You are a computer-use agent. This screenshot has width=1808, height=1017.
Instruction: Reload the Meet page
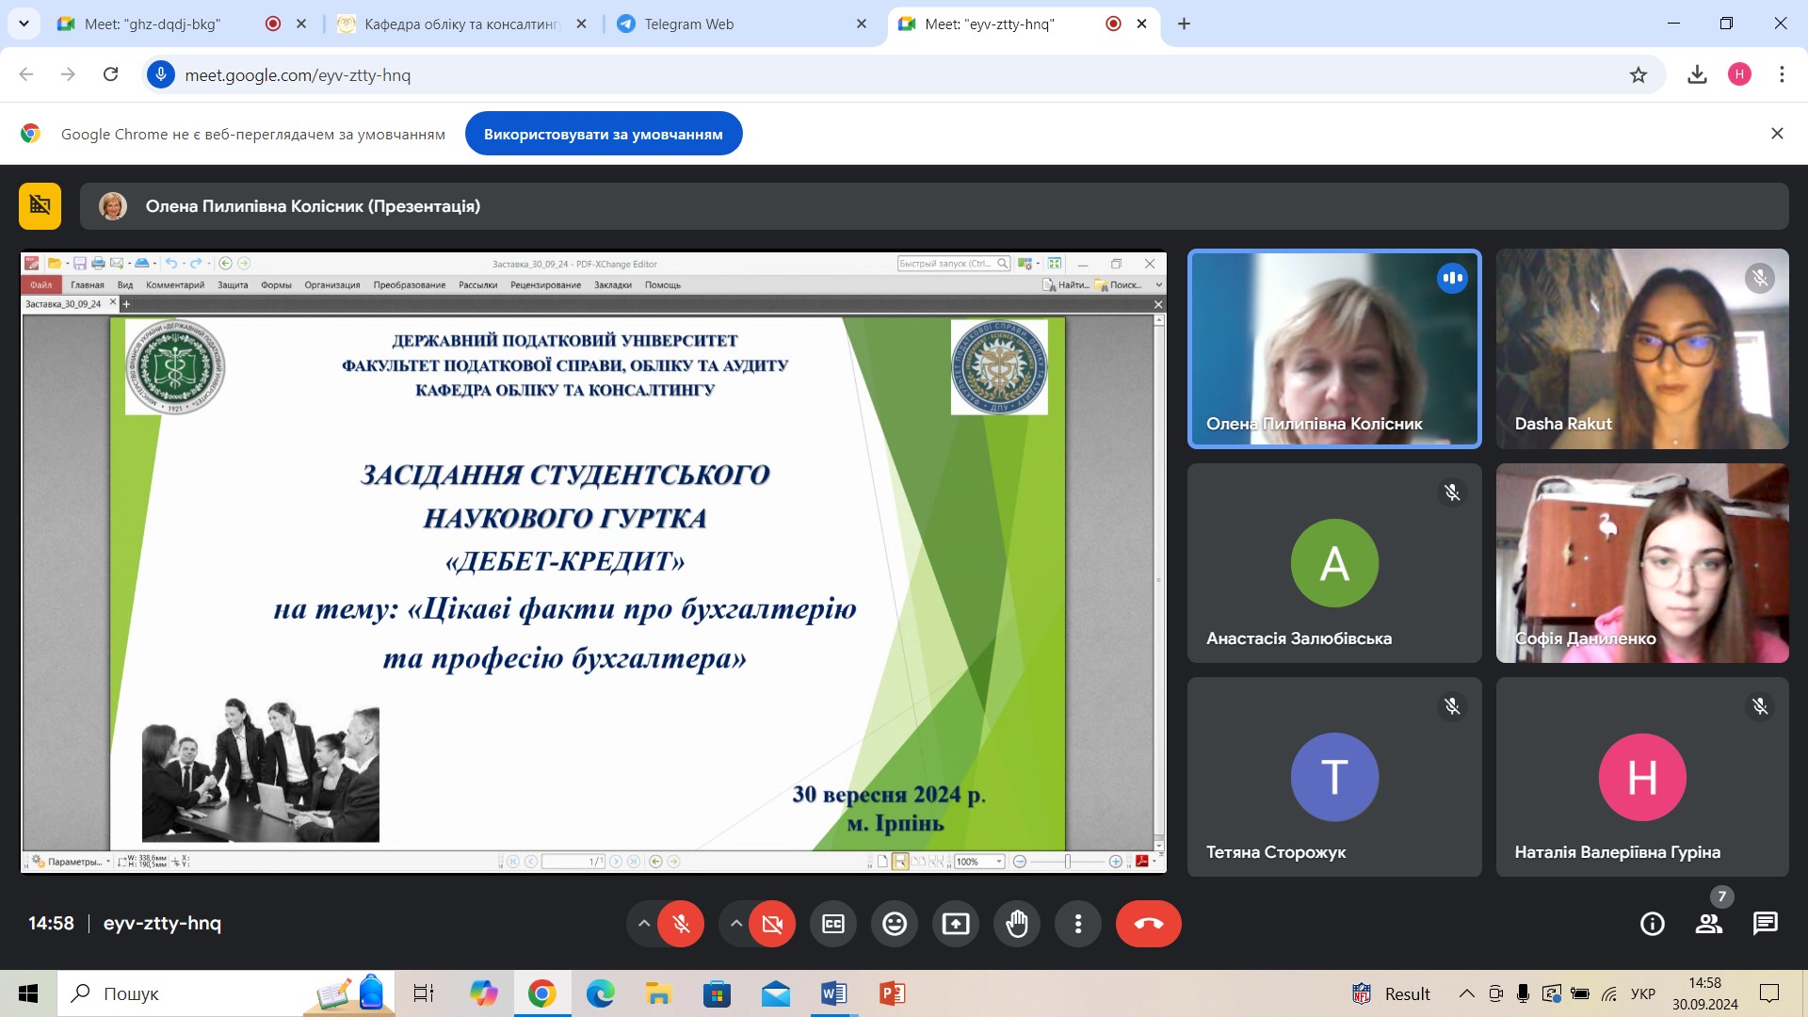point(110,74)
